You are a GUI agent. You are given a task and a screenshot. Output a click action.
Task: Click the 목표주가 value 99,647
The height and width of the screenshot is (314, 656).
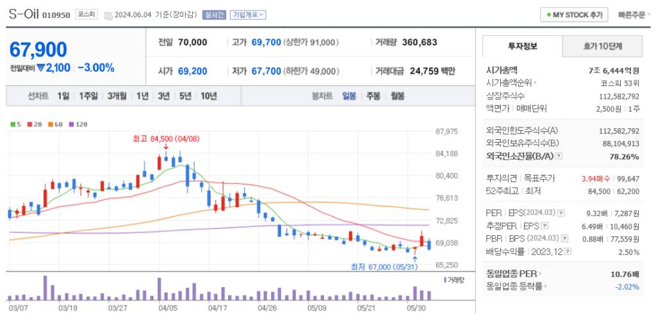[x=628, y=179]
